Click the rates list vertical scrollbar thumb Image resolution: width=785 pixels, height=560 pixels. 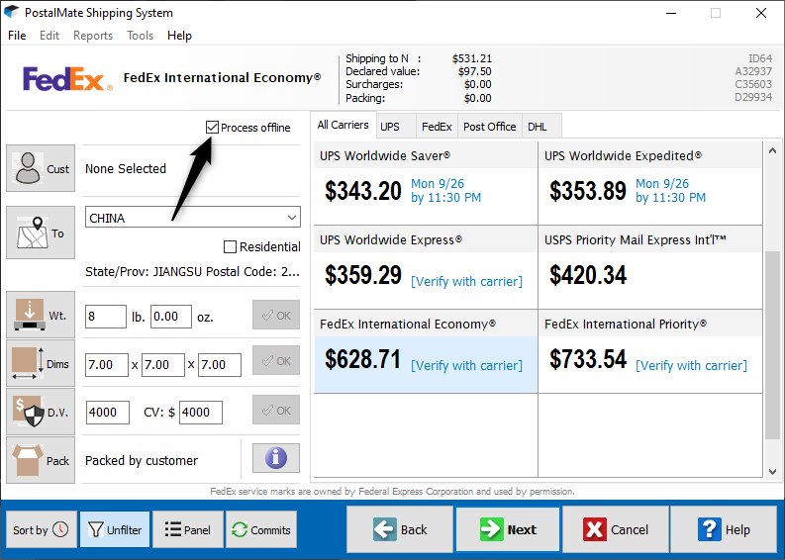772,345
